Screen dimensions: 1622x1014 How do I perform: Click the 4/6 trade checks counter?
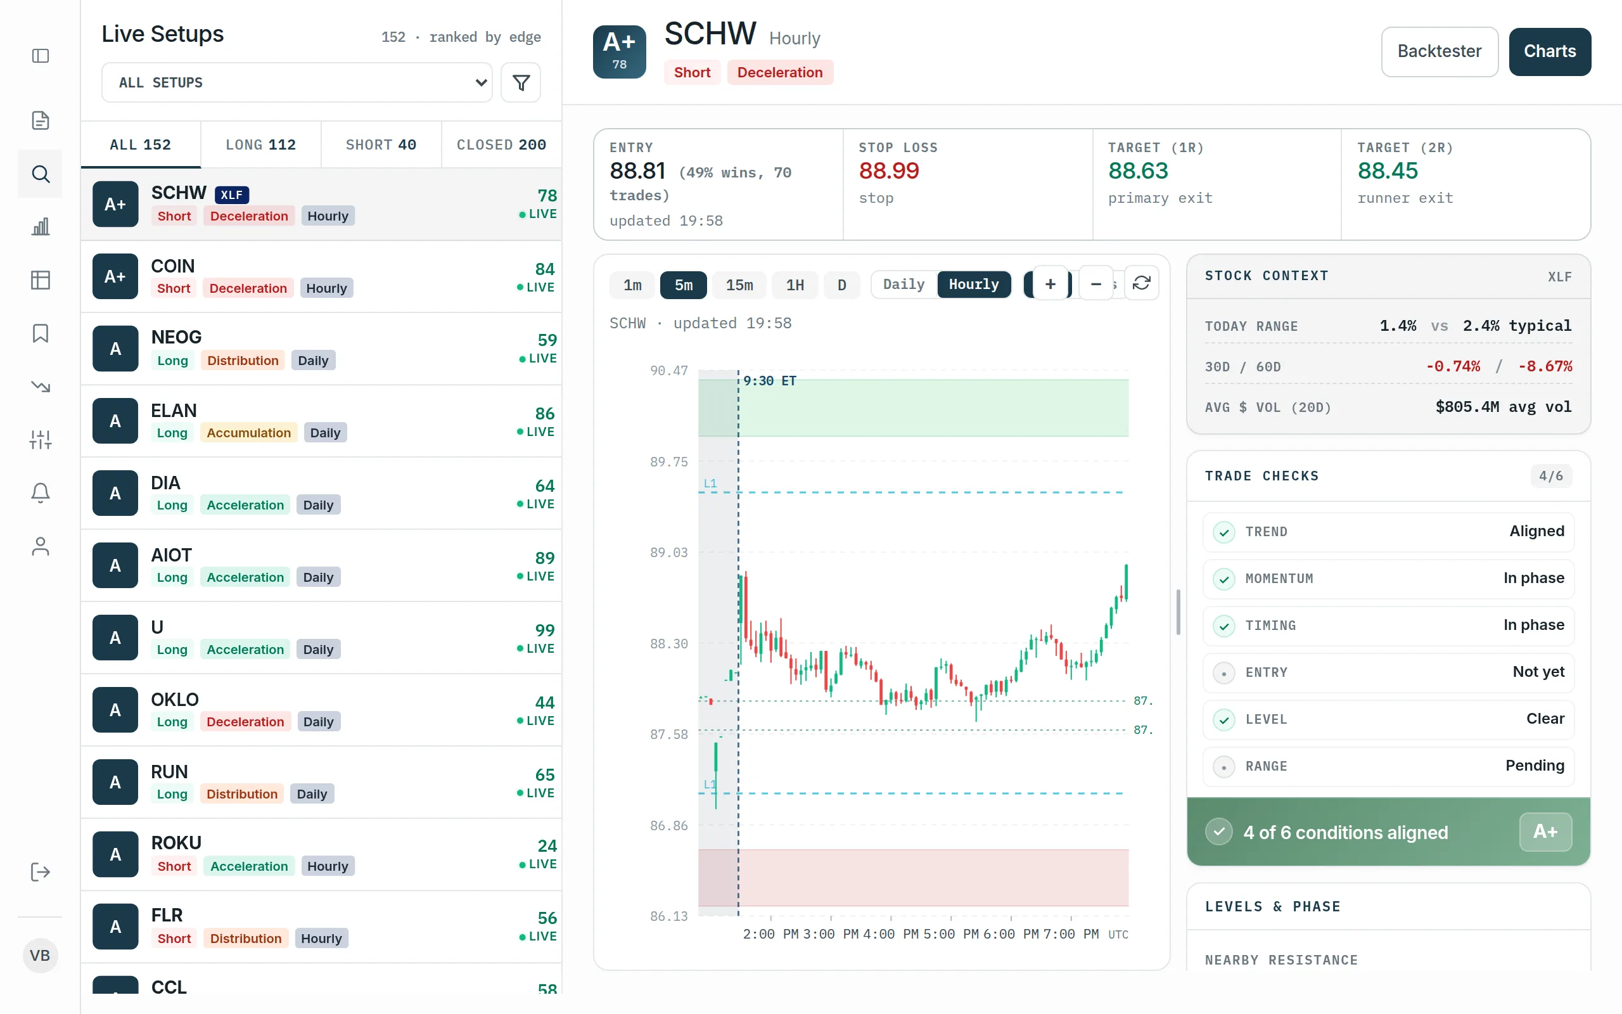coord(1550,476)
